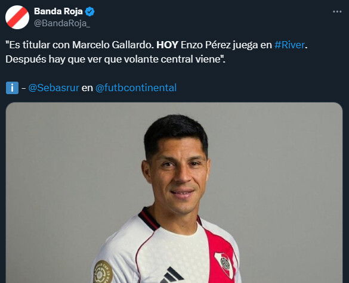Click the Banda Roja display name
The width and height of the screenshot is (349, 283).
pos(58,11)
